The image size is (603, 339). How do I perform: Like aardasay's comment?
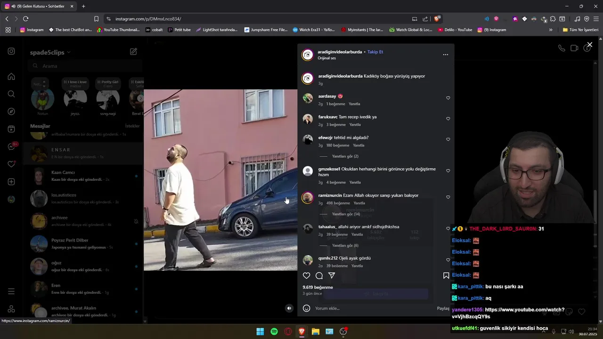tap(448, 98)
